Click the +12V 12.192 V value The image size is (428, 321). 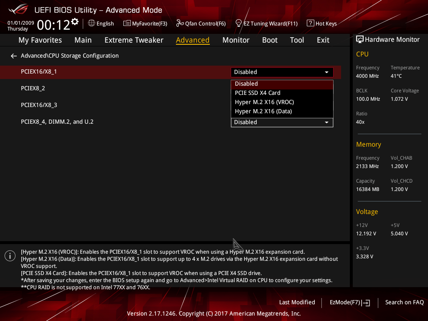coord(366,234)
